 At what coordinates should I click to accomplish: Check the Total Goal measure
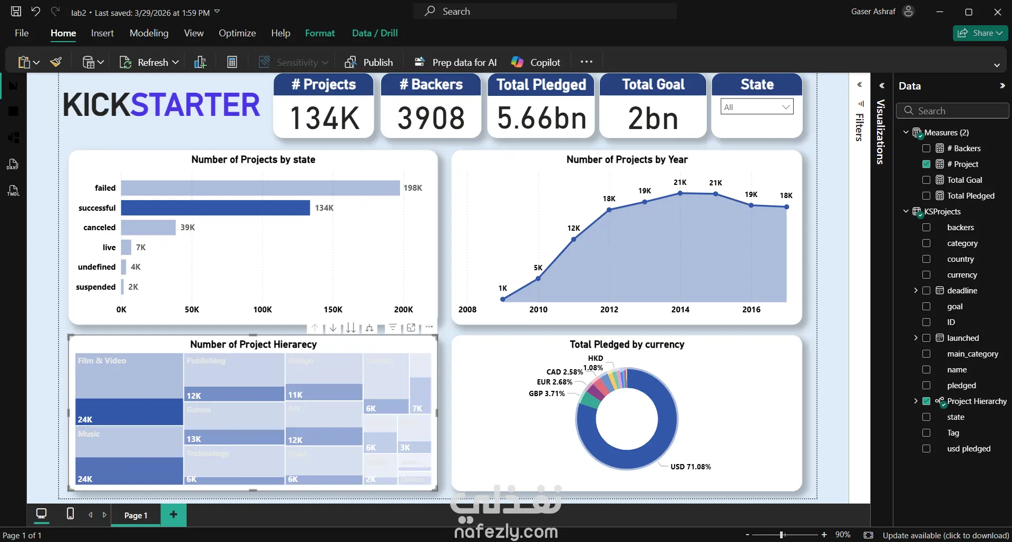[926, 180]
